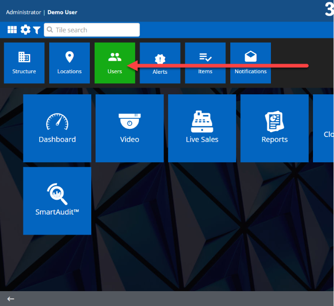Click the Administrator role label

23,12
